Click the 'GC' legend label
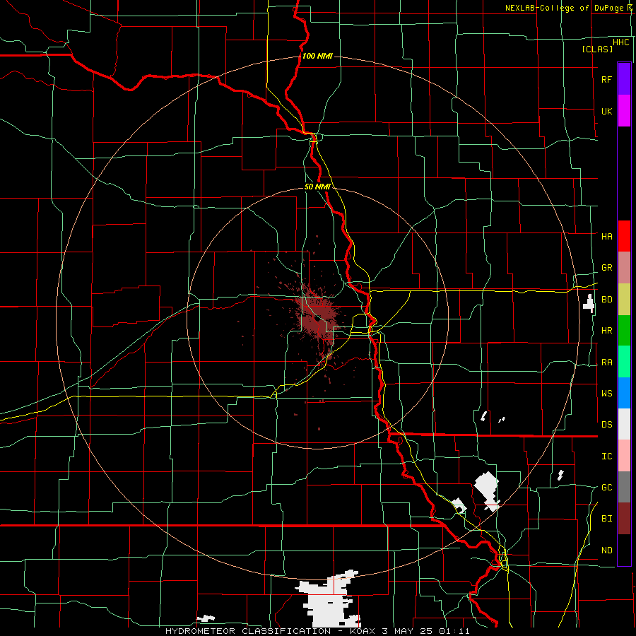Viewport: 636px width, 636px height. click(x=606, y=488)
